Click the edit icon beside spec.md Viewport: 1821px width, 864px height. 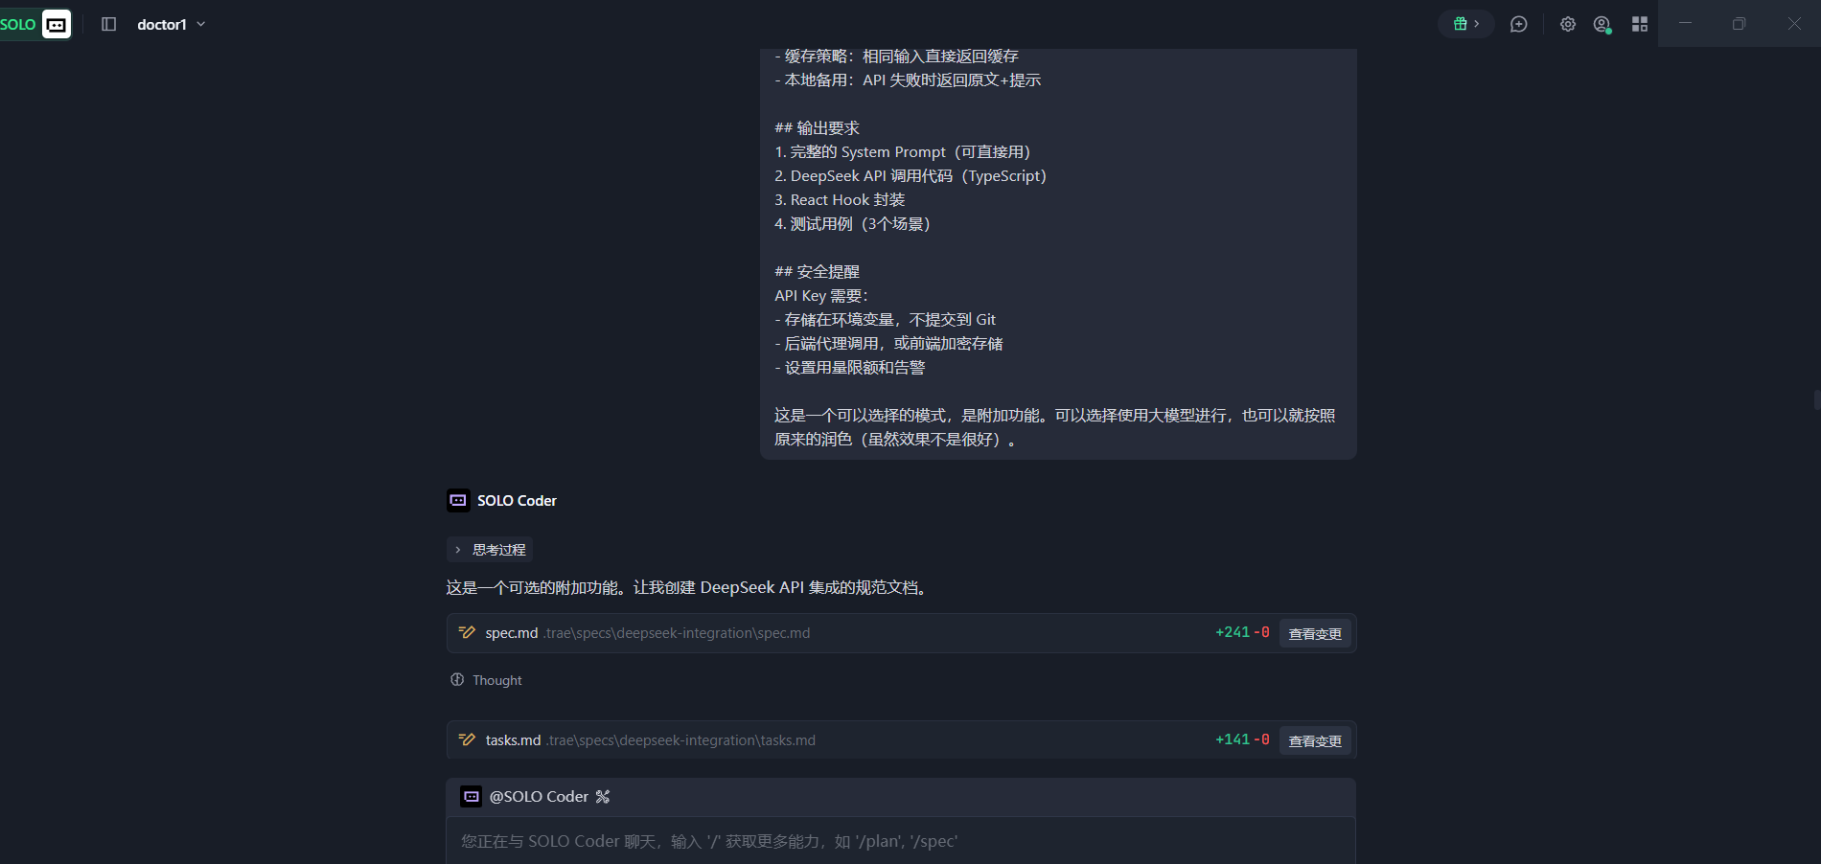(467, 633)
